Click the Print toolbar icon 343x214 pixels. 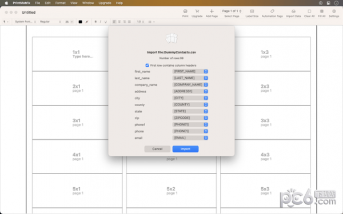185,13
